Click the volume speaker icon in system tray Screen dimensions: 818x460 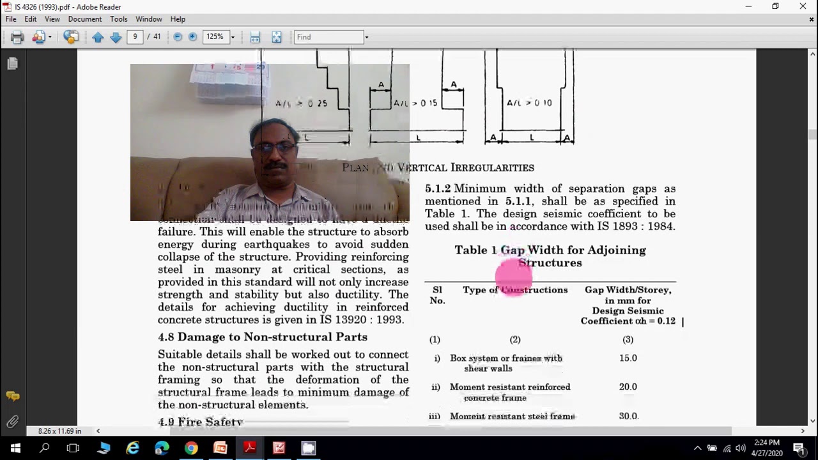point(741,448)
